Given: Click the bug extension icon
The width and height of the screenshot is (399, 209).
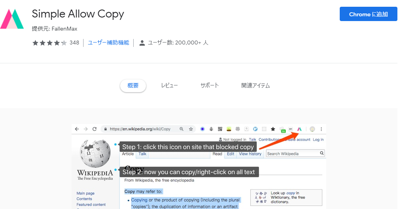Looking at the screenshot, I should (x=211, y=129).
